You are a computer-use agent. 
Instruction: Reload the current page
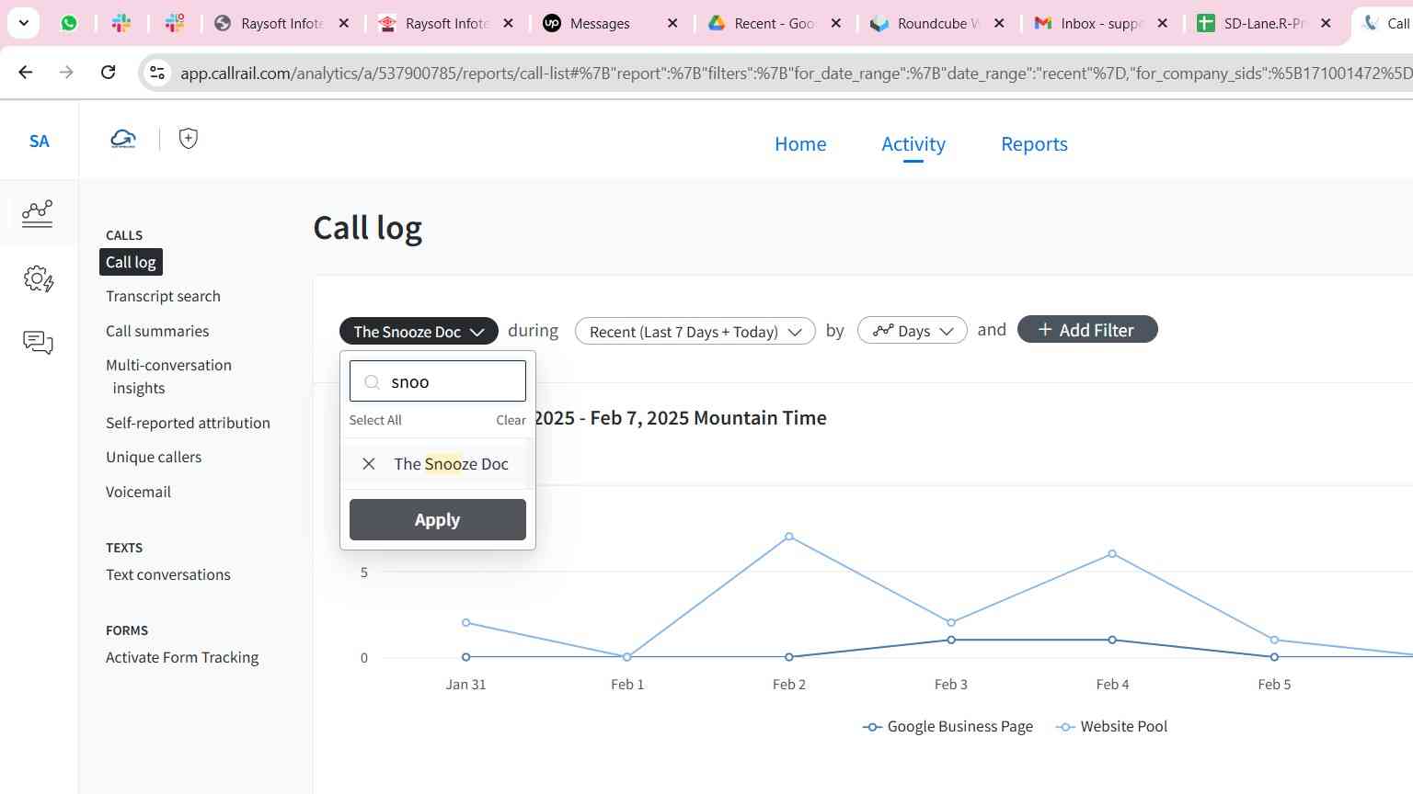[108, 72]
